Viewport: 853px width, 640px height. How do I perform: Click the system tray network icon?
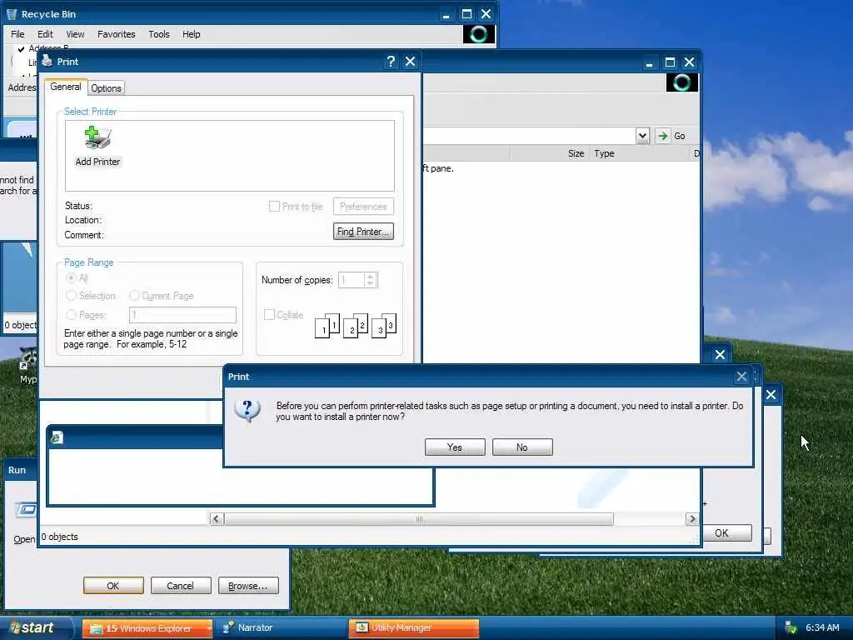(x=791, y=627)
